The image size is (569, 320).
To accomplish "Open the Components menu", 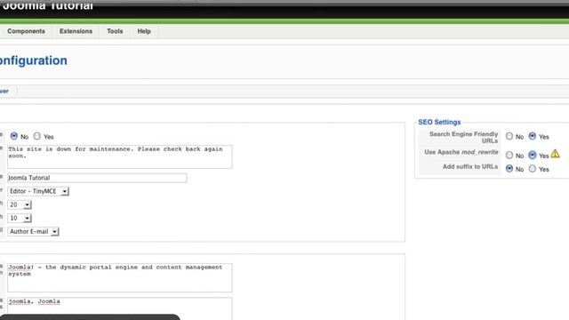I will 26,31.
